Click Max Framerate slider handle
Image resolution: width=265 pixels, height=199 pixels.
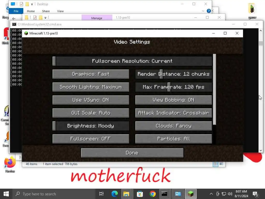[169, 87]
